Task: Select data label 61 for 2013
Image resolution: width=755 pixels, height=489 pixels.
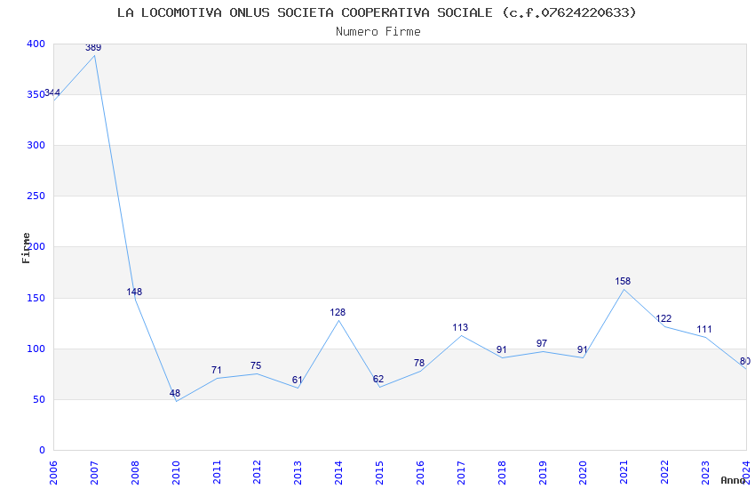Action: pos(297,381)
